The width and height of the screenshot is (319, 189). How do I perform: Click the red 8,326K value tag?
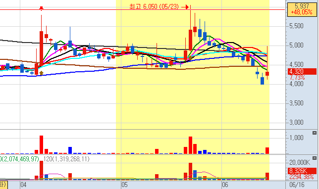[x=302, y=171]
